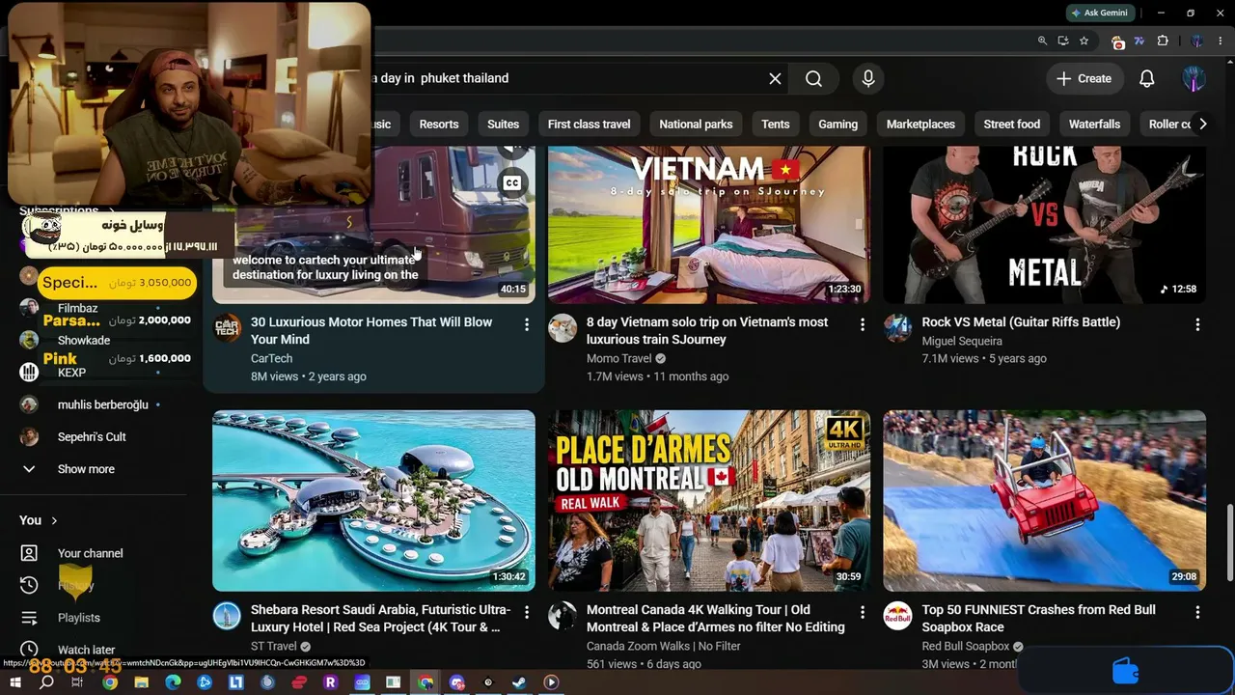Toggle closed captions on motor homes preview
Viewport: 1235px width, 695px height.
(511, 182)
